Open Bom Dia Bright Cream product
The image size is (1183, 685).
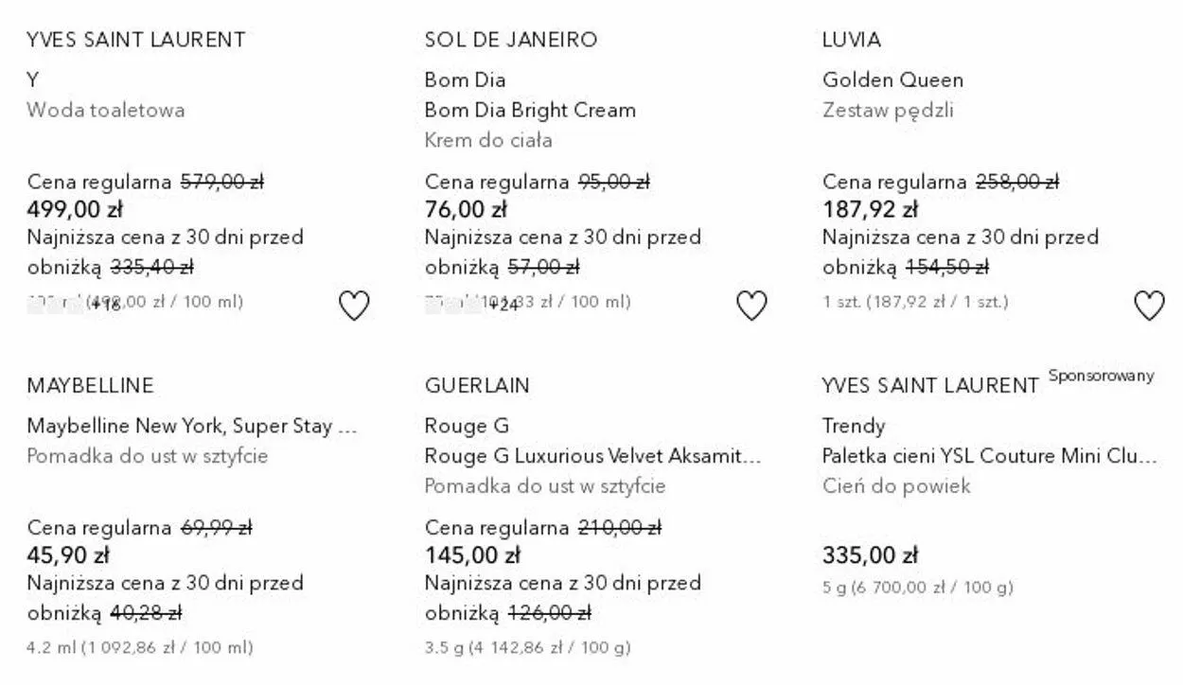[530, 110]
